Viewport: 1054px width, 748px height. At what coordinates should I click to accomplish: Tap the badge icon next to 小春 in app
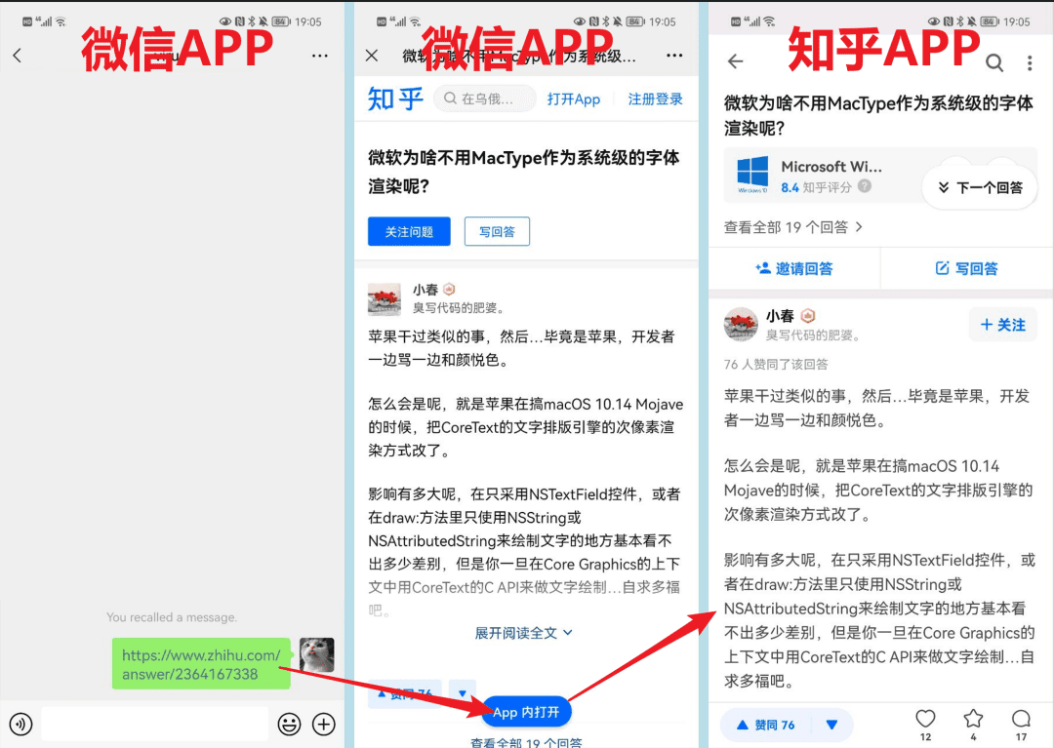(808, 316)
